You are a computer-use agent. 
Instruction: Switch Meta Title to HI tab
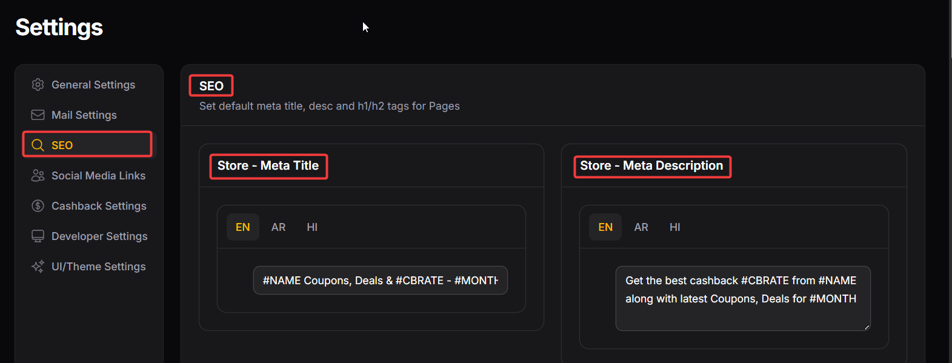pos(312,227)
